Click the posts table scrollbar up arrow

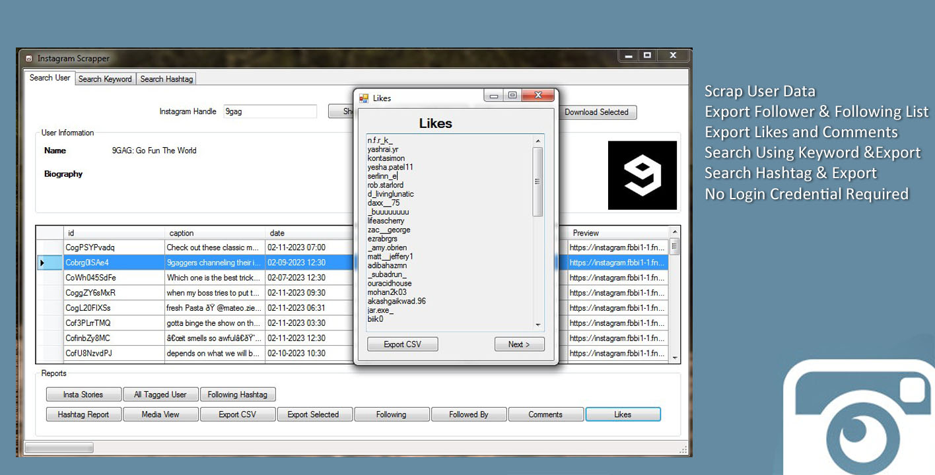pos(675,232)
